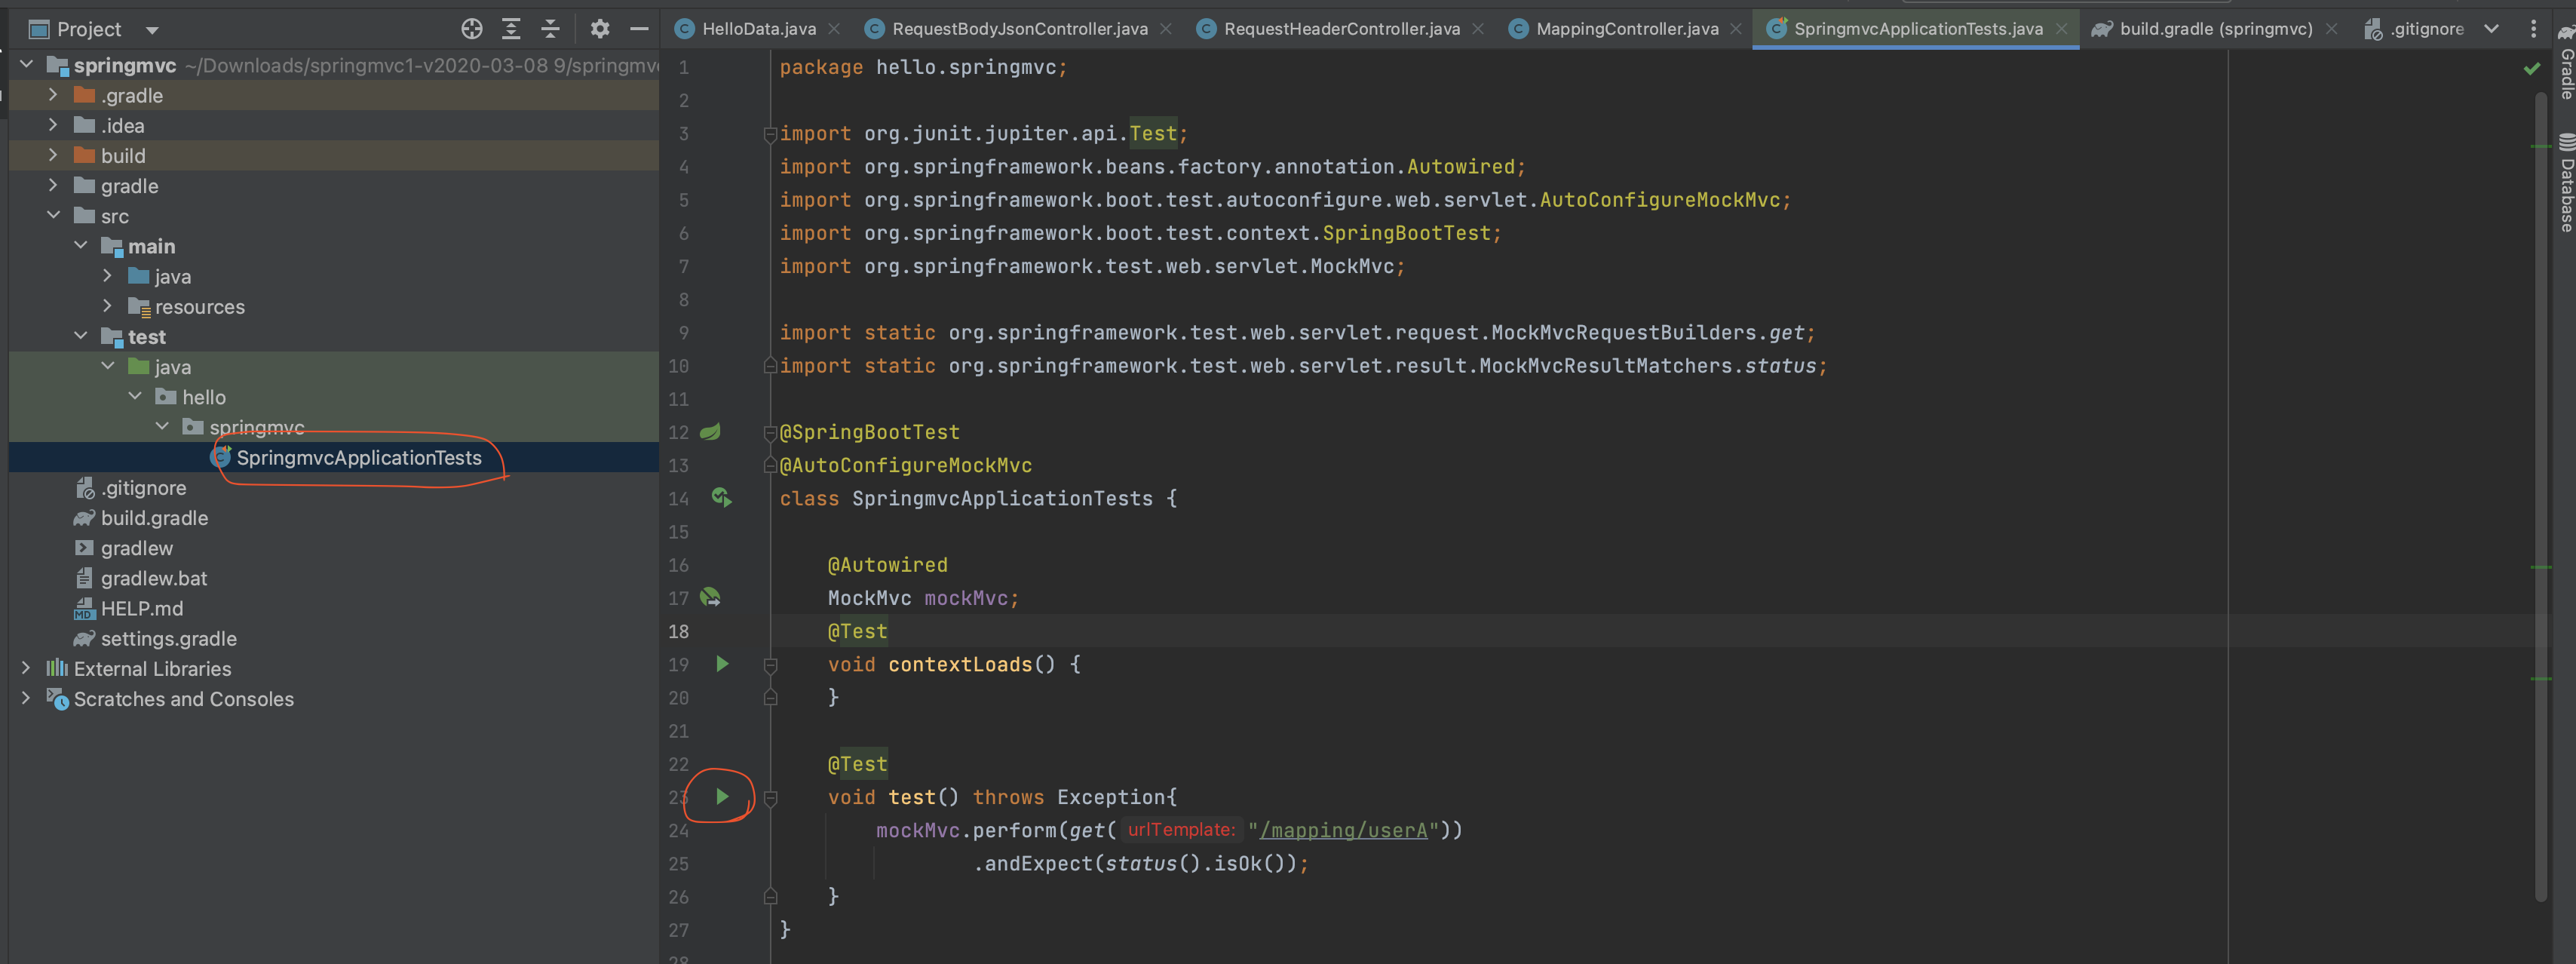
Task: Close the RequestBodyJsonController.java tab
Action: tap(1165, 29)
